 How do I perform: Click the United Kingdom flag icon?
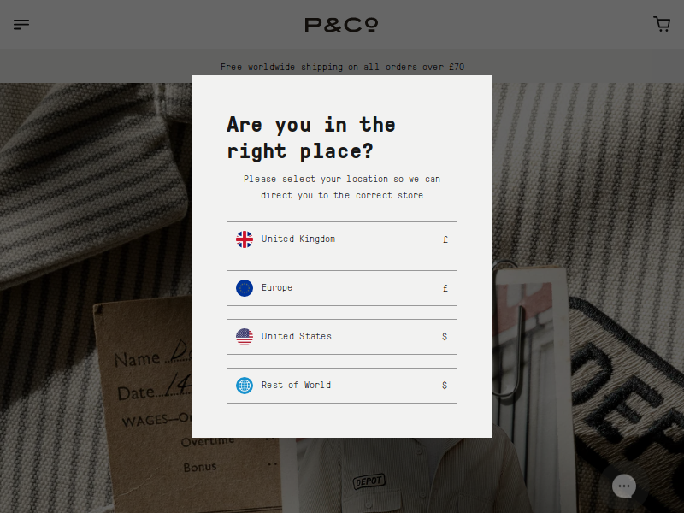point(245,239)
